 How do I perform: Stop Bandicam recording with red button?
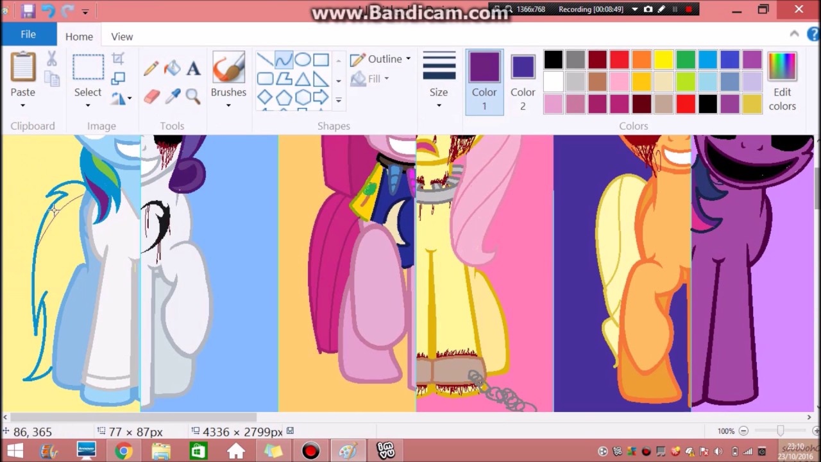click(689, 10)
